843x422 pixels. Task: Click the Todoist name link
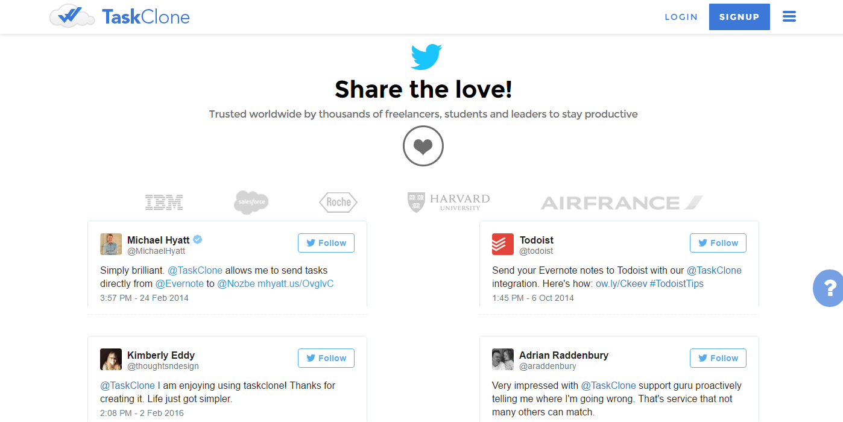(537, 240)
